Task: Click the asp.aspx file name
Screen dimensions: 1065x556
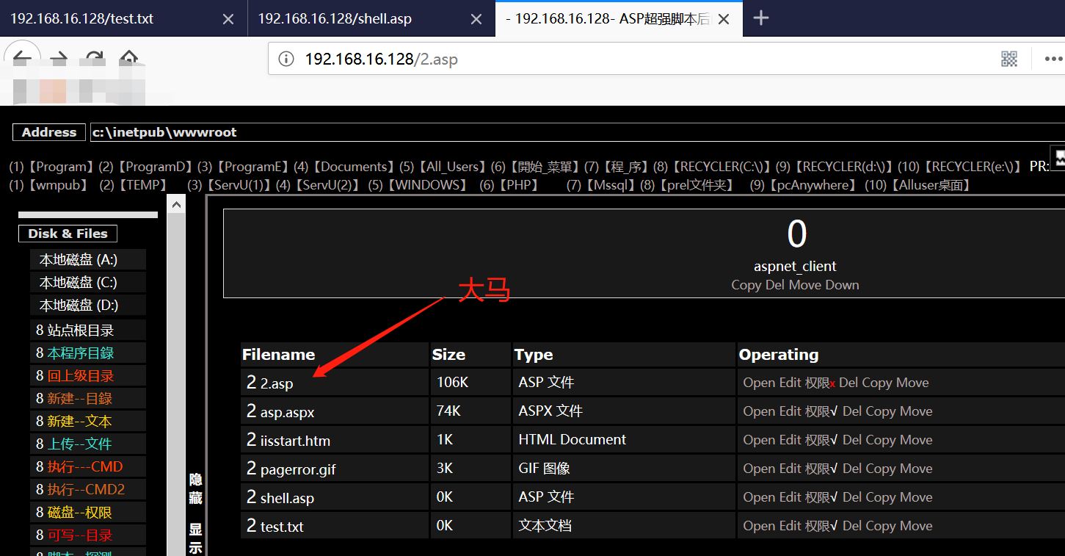Action: click(x=287, y=413)
